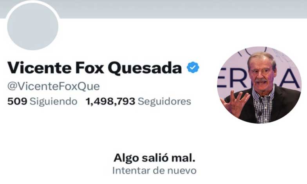The image size is (307, 184).
Task: Click the Algo salió mal error message
Action: pos(154,158)
